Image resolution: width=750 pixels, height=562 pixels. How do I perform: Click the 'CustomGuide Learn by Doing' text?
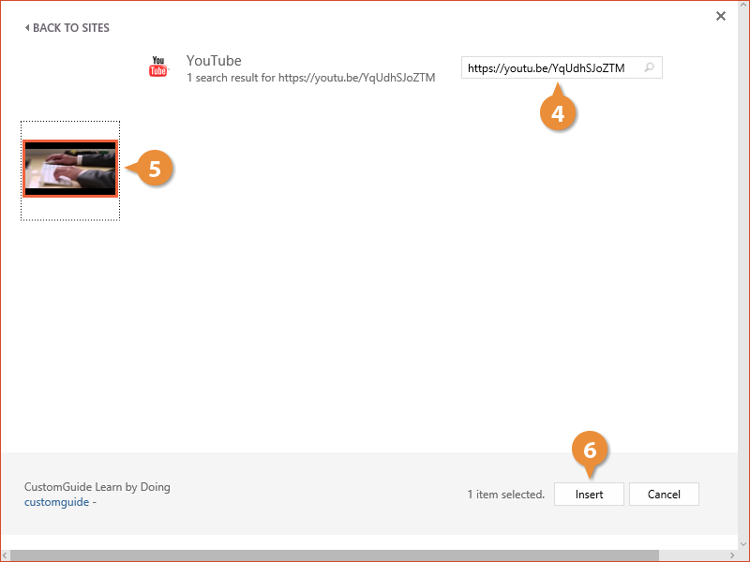(x=97, y=487)
